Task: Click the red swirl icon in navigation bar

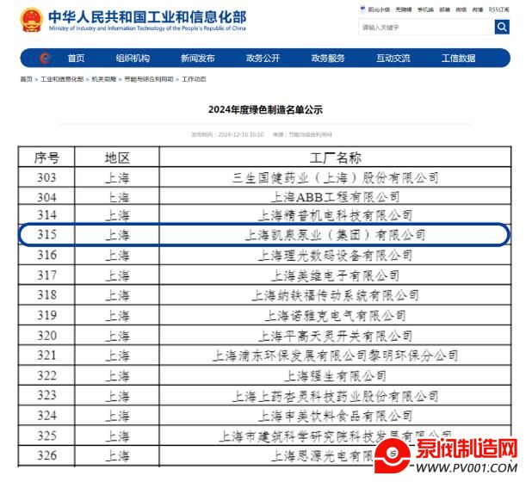Action: pyautogui.click(x=45, y=58)
